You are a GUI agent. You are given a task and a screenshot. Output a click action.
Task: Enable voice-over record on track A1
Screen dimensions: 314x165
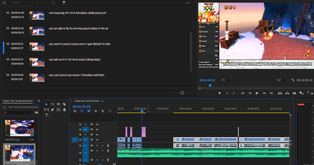(108, 146)
